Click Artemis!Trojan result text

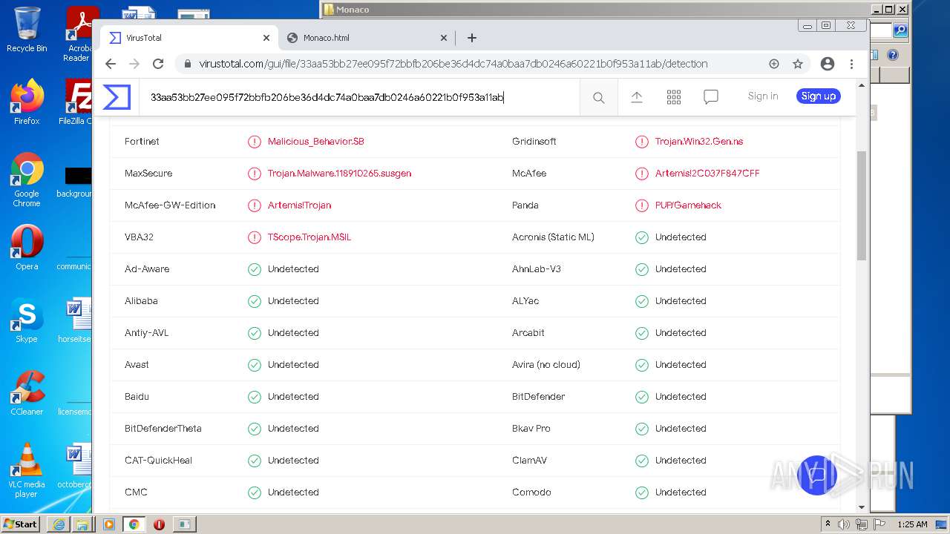pyautogui.click(x=300, y=205)
